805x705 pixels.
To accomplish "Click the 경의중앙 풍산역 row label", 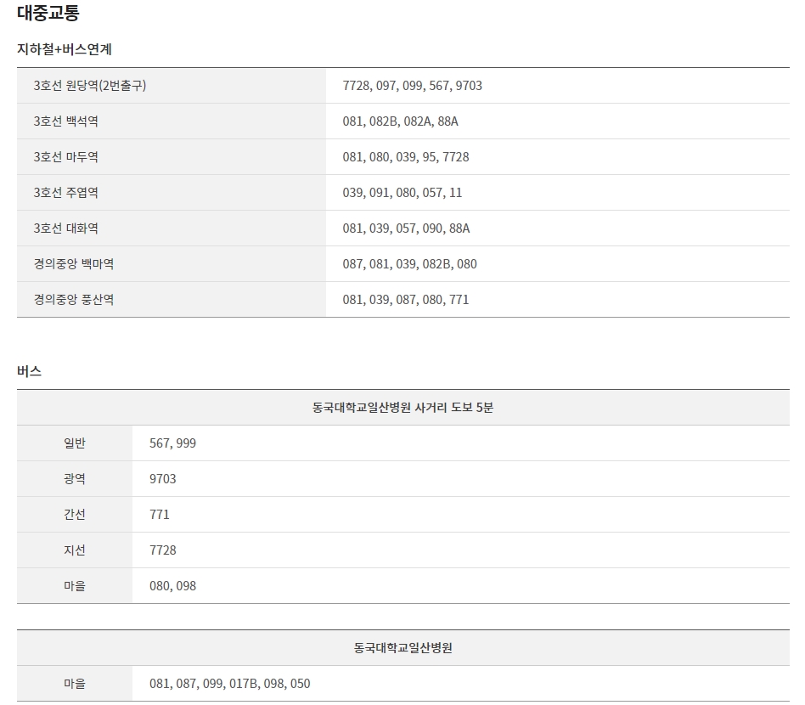I will pyautogui.click(x=74, y=299).
